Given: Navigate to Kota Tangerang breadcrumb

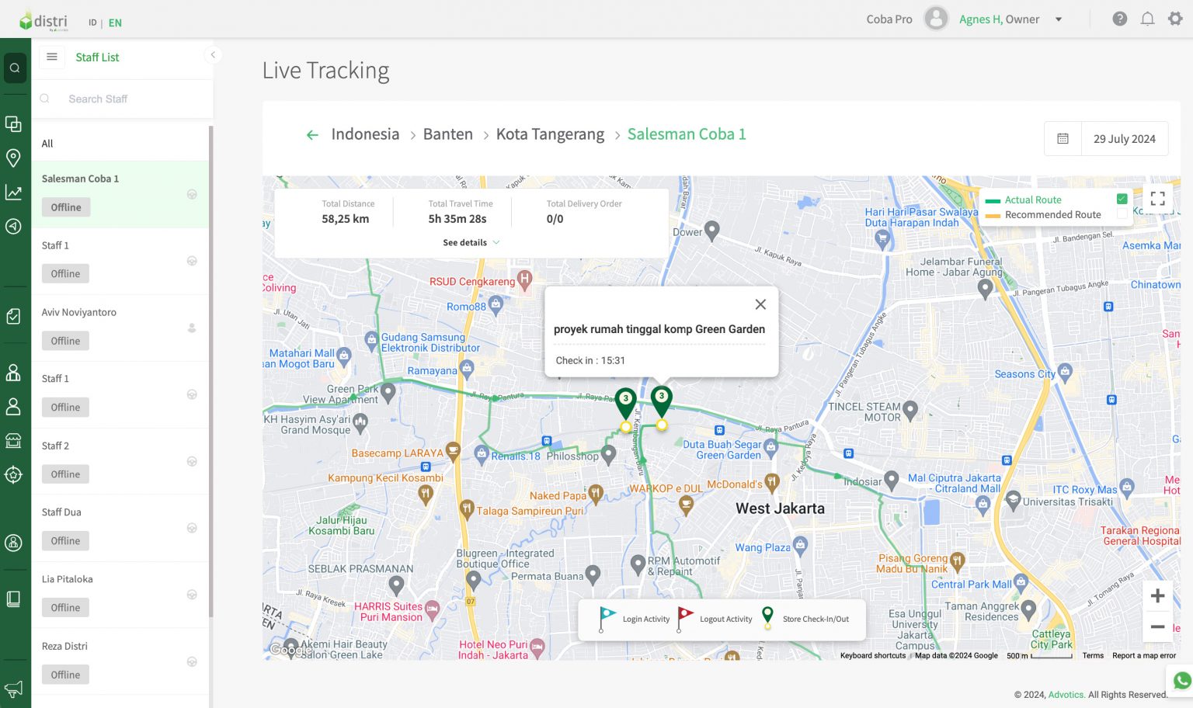Looking at the screenshot, I should coord(550,134).
